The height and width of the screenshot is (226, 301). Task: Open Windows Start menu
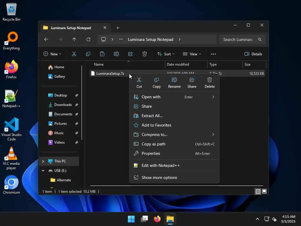pos(131,219)
